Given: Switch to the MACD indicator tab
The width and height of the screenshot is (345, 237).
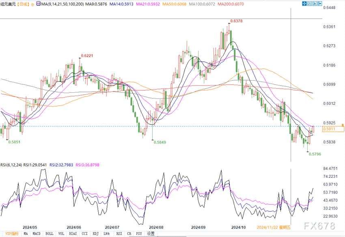Looking at the screenshot, I should pos(37,234).
